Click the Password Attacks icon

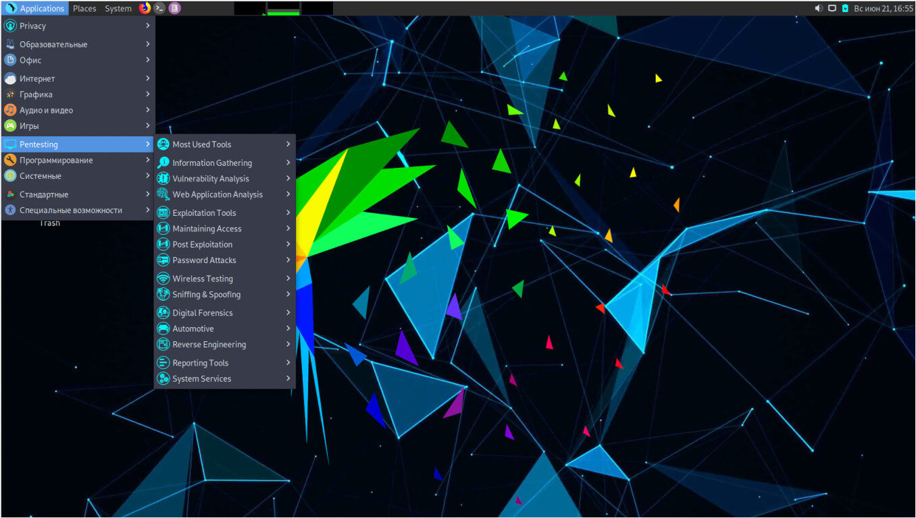(163, 260)
